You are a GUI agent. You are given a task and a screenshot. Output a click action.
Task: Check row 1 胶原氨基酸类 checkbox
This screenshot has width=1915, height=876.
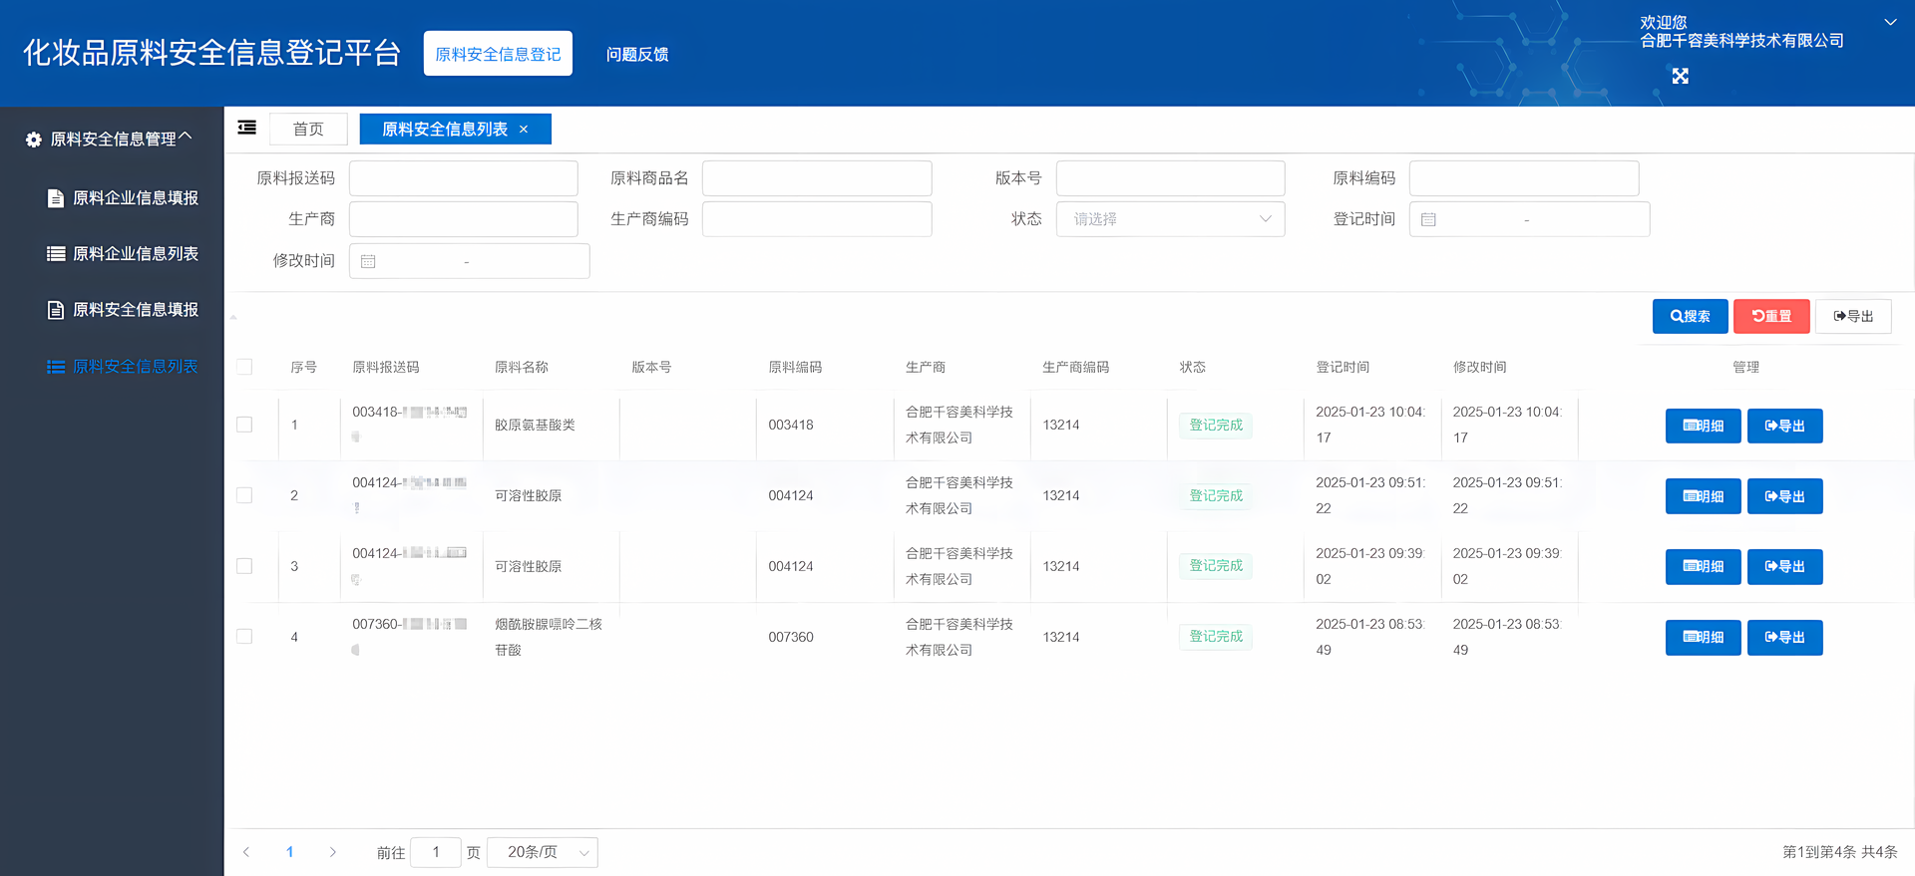click(x=244, y=425)
